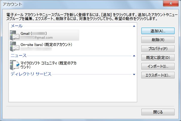Open プロパティ(P) for the account

coord(158,48)
